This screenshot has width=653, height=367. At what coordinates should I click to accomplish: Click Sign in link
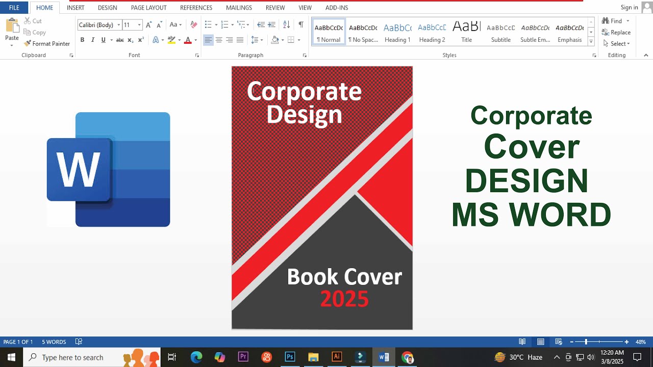629,7
